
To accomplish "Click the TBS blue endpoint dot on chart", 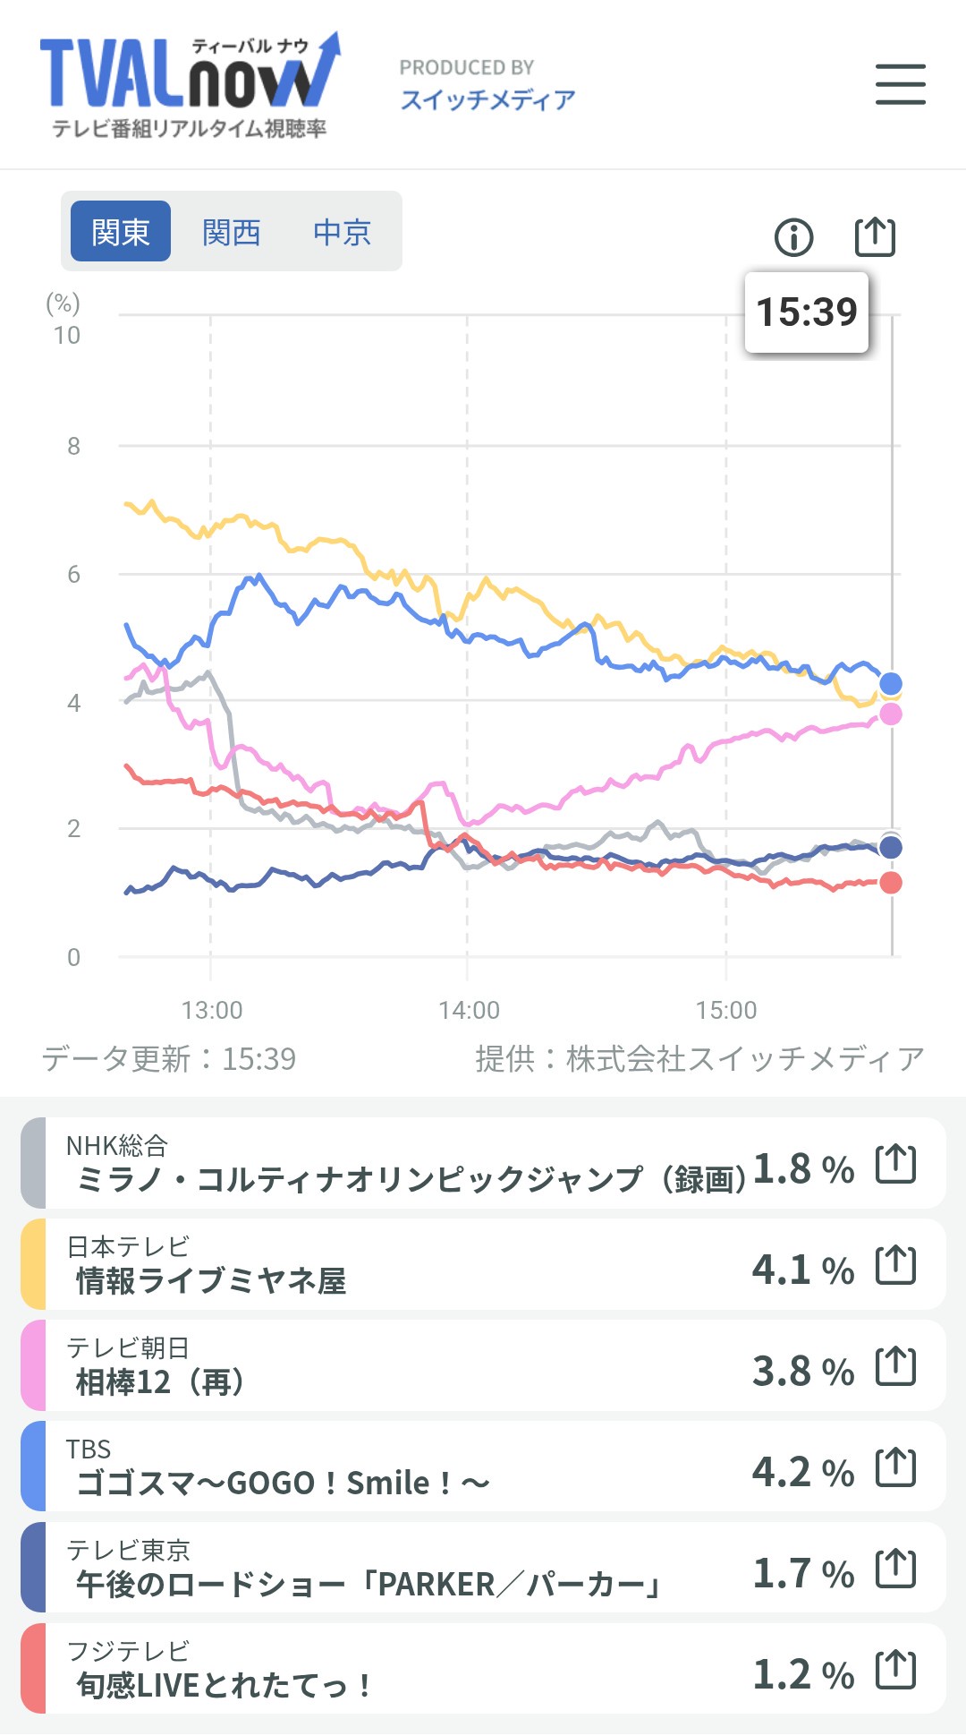I will [x=891, y=684].
